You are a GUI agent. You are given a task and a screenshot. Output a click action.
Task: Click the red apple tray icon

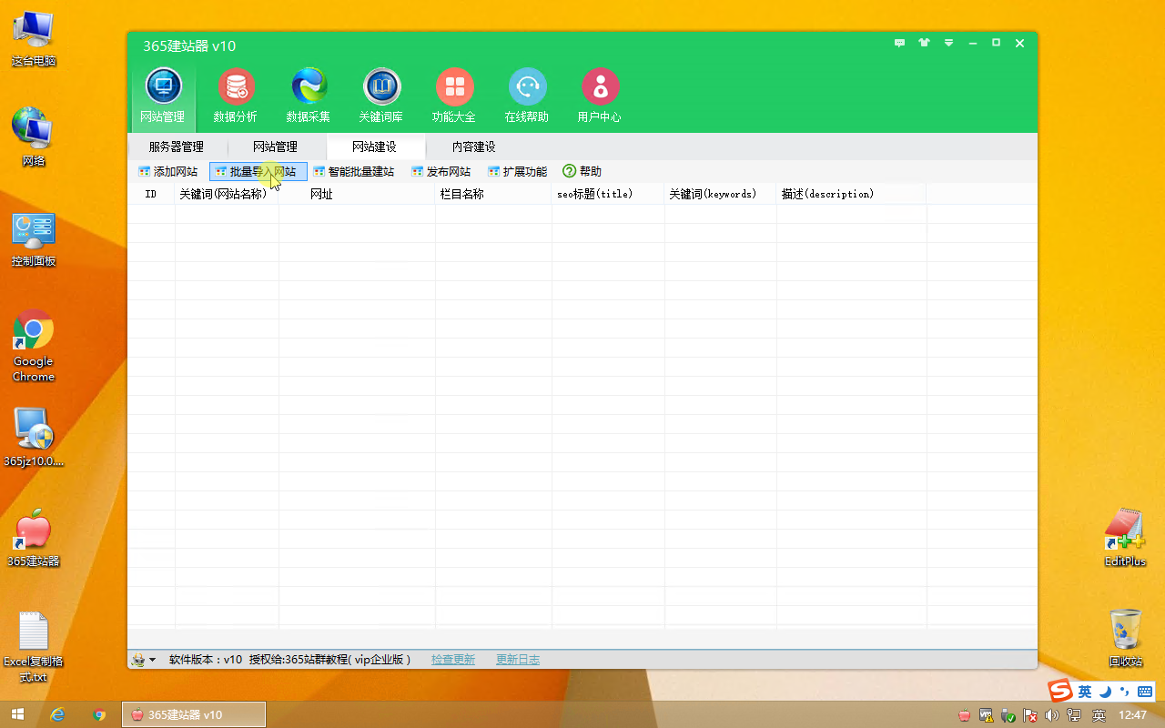pyautogui.click(x=965, y=715)
